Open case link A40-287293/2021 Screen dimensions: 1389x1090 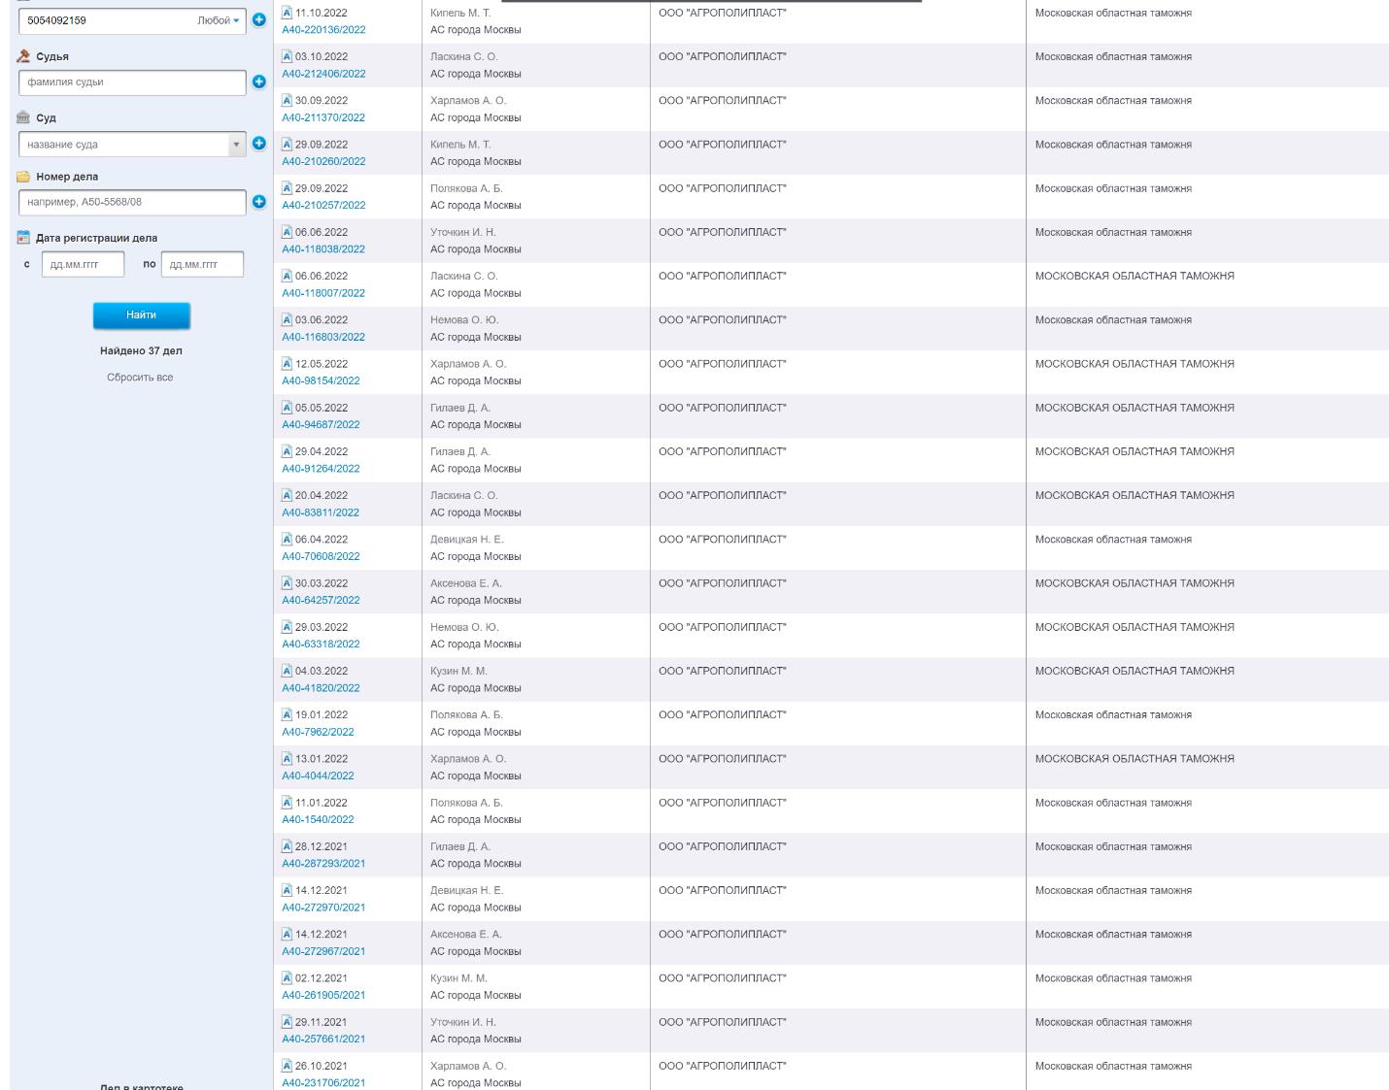pos(323,864)
